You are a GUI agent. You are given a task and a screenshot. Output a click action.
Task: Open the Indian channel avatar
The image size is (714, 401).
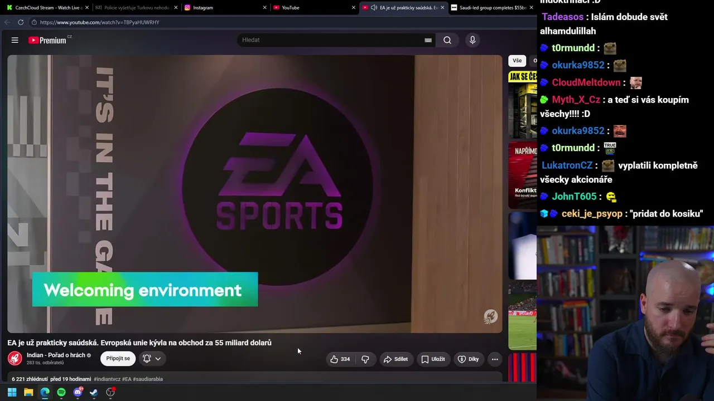15,359
